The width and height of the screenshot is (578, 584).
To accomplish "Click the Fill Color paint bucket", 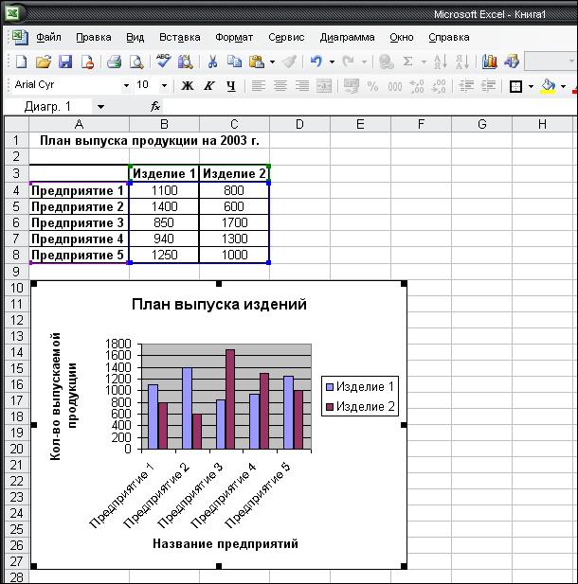I will [548, 86].
